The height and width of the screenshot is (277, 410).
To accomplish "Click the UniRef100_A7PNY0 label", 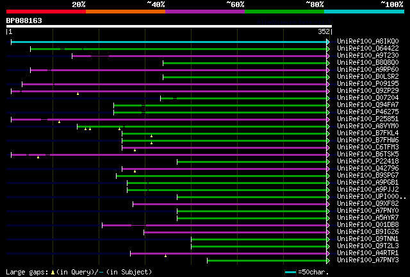I will pos(368,211).
